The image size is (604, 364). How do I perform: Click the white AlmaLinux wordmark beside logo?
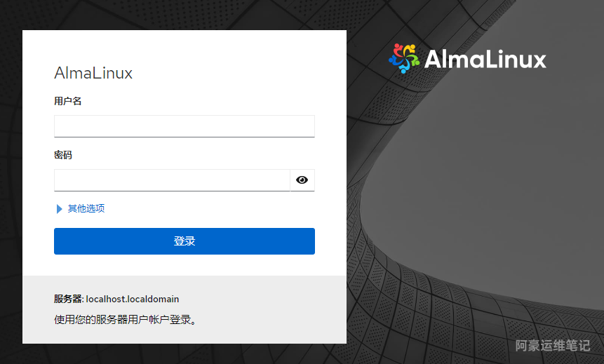(x=485, y=59)
